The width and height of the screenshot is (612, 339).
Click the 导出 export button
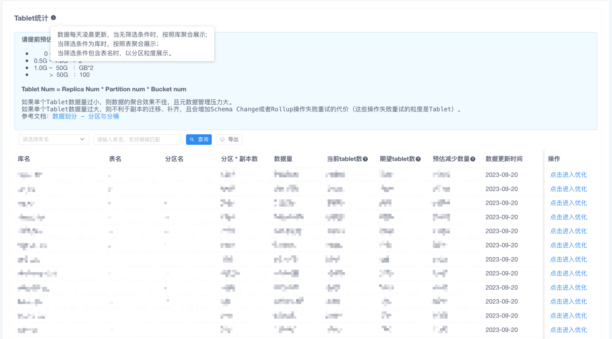click(229, 139)
